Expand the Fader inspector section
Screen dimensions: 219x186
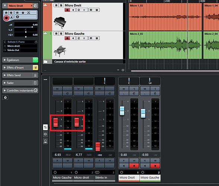(5, 83)
